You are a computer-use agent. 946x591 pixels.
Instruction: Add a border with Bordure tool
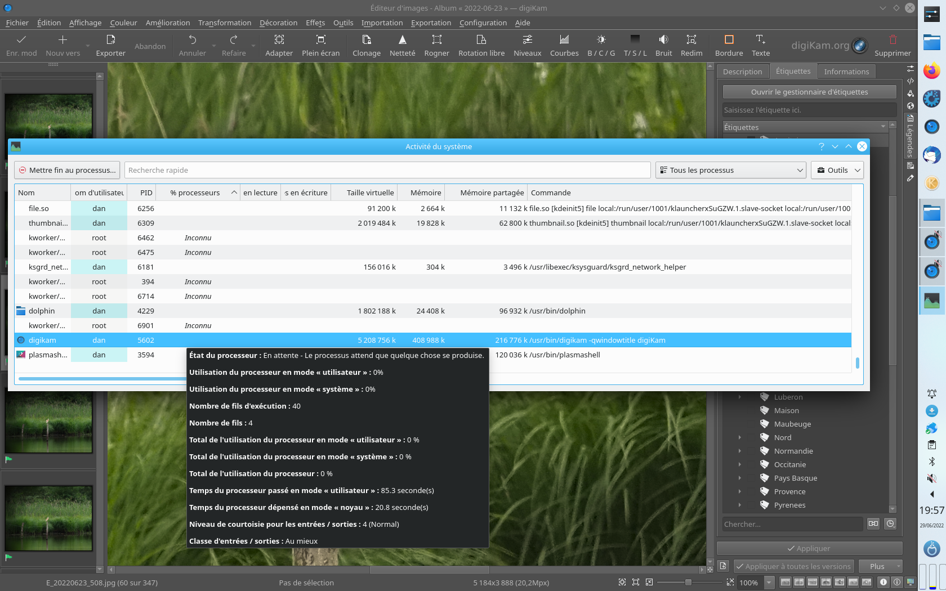pos(729,46)
